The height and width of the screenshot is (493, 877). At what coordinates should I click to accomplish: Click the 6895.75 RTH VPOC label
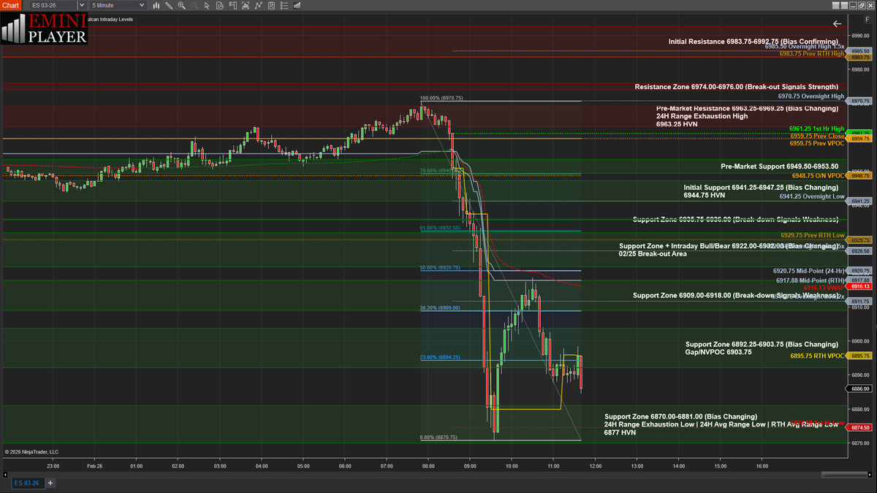tap(818, 356)
